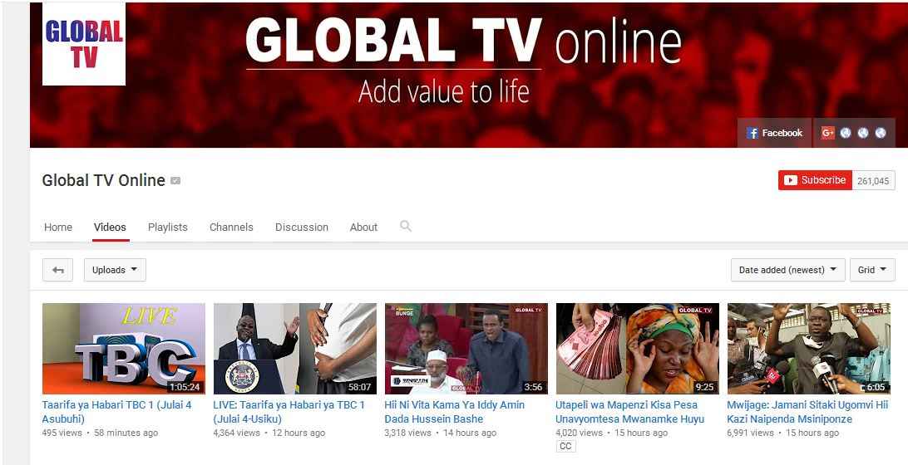The height and width of the screenshot is (465, 908).
Task: Click the 9:25 money and woman thumbnail
Action: click(638, 349)
